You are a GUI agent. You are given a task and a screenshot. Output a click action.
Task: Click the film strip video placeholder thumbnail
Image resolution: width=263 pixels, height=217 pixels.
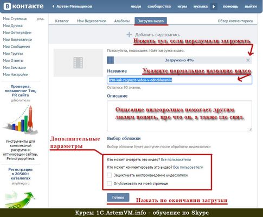pos(78,62)
